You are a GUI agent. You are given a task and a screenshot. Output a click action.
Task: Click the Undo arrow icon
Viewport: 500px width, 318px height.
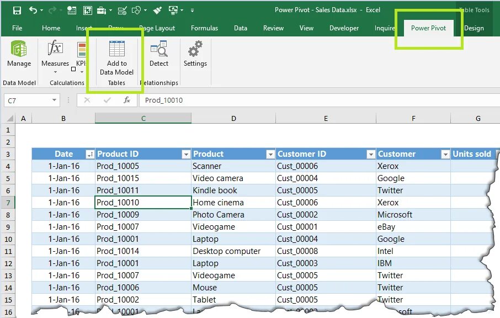(x=33, y=10)
